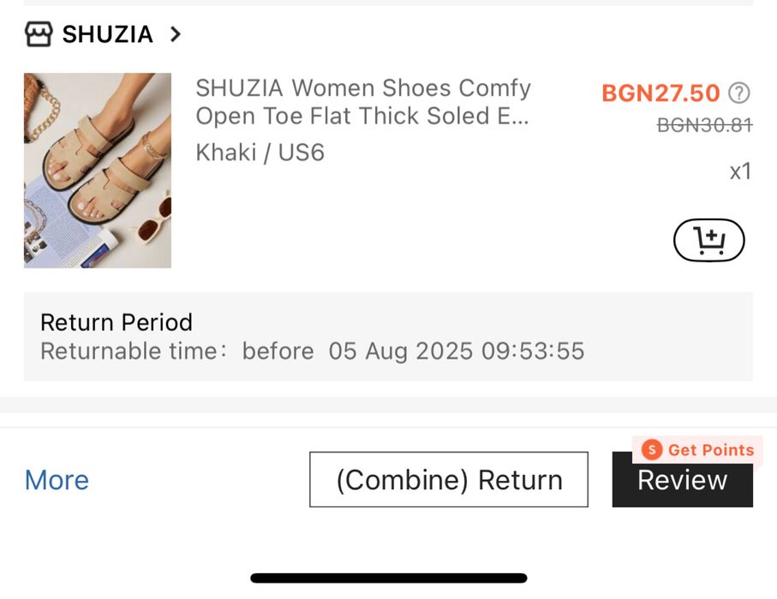Click the orange S coin icon
The height and width of the screenshot is (599, 777).
click(x=653, y=450)
